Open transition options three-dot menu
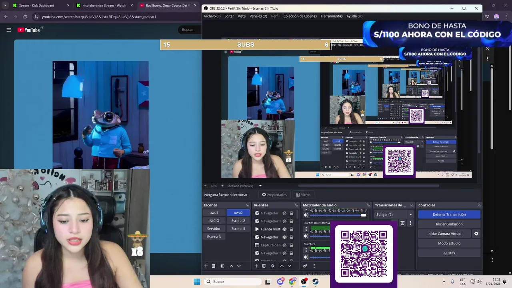 (410, 223)
